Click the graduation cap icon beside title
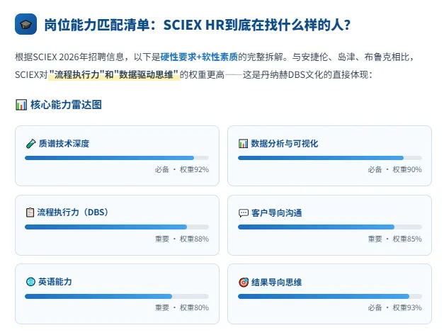Image resolution: width=444 pixels, height=335 pixels. tap(25, 24)
